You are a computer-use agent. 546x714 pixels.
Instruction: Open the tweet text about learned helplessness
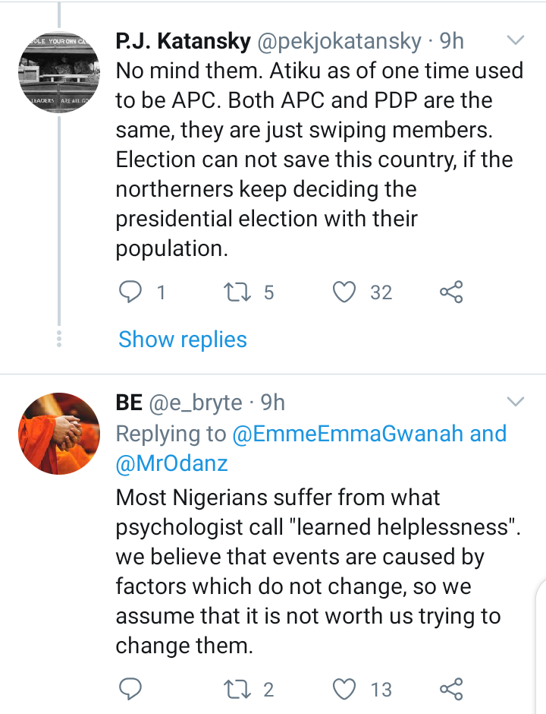pos(318,571)
